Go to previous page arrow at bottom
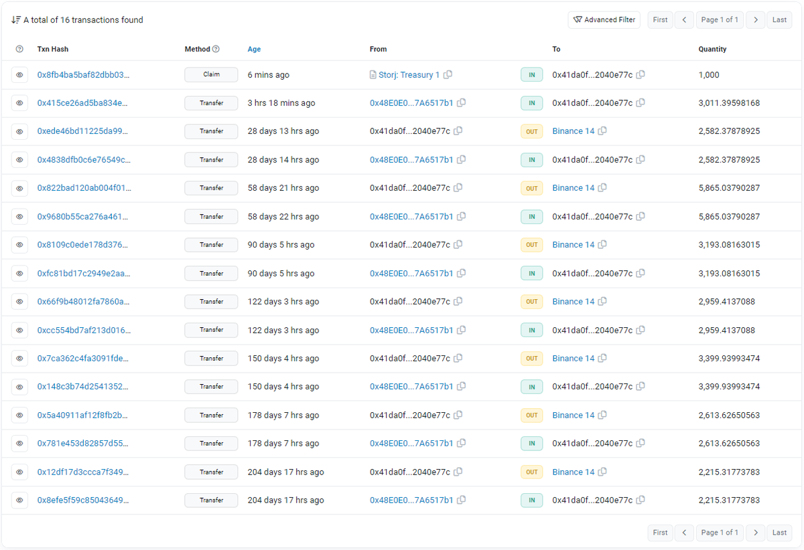 pos(684,533)
